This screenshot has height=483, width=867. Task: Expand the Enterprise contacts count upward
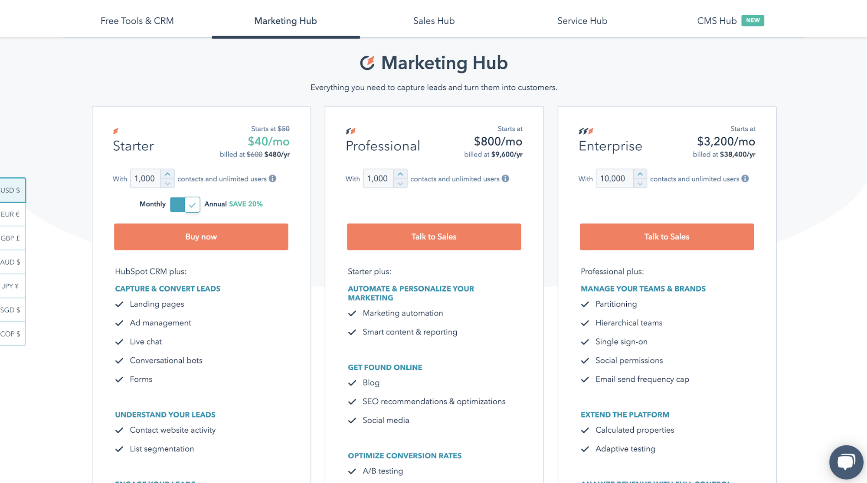point(640,173)
